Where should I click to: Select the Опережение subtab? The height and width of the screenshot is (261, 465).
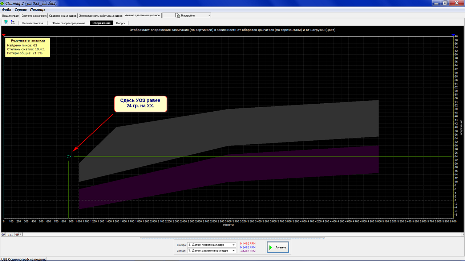pos(101,23)
